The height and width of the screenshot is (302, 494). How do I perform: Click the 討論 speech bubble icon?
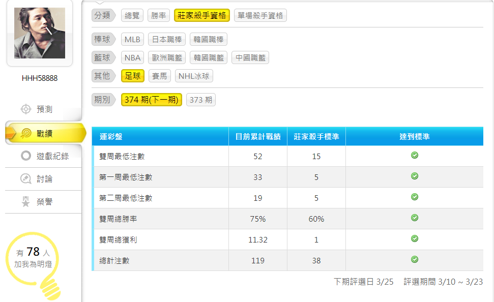point(25,179)
